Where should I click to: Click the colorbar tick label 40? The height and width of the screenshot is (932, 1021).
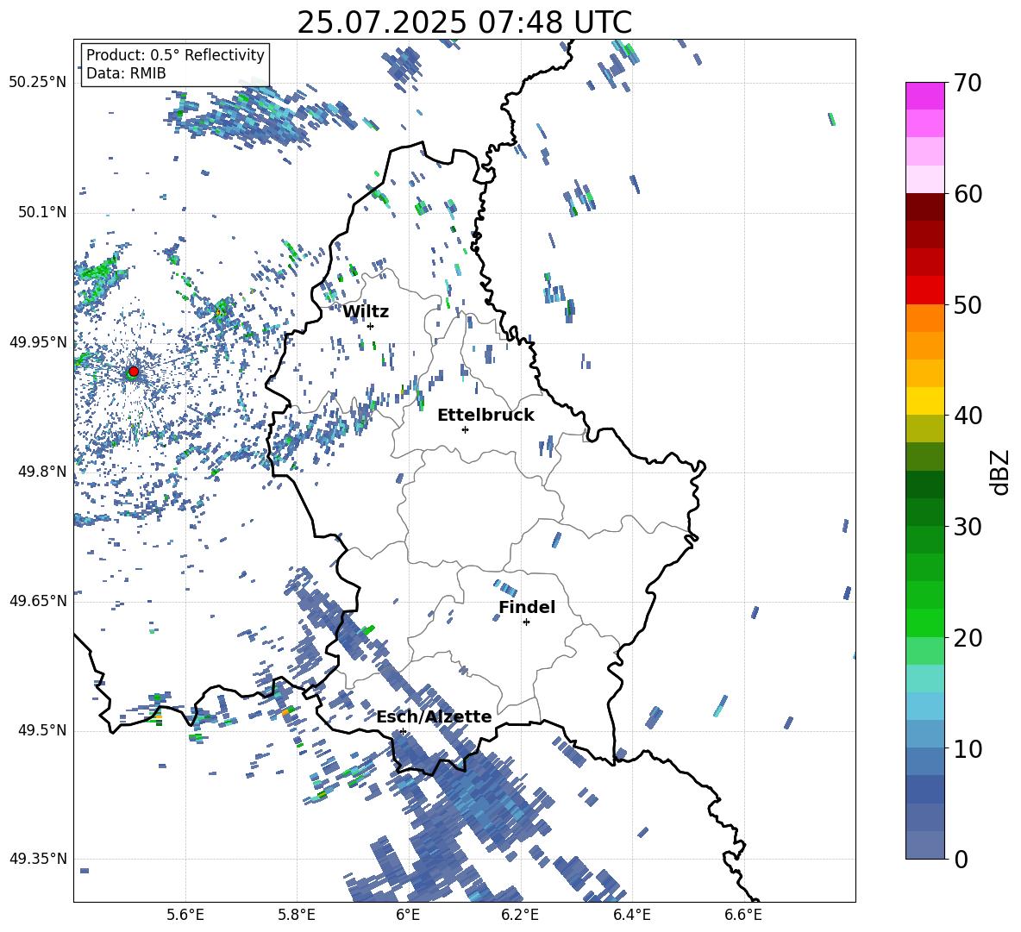[x=968, y=416]
